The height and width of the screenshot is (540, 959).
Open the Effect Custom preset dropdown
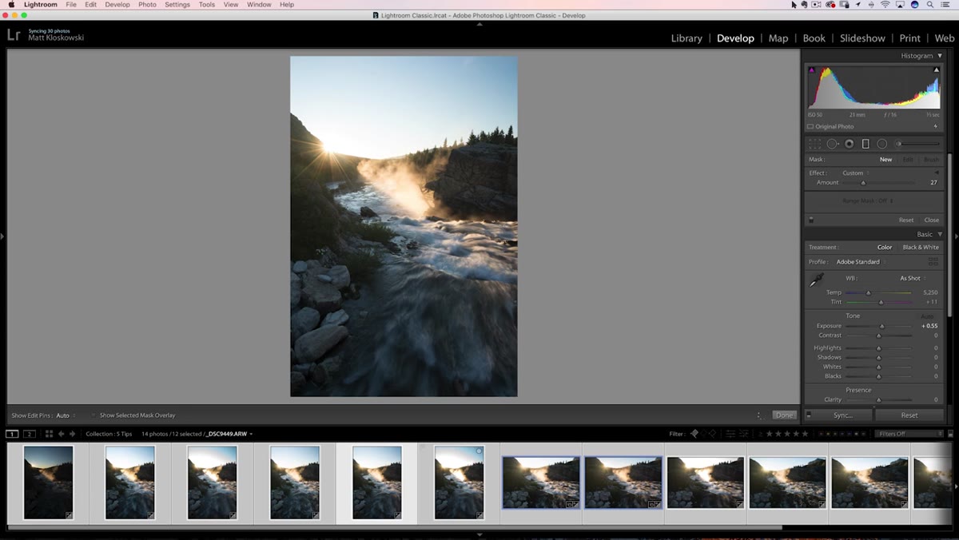pyautogui.click(x=855, y=173)
